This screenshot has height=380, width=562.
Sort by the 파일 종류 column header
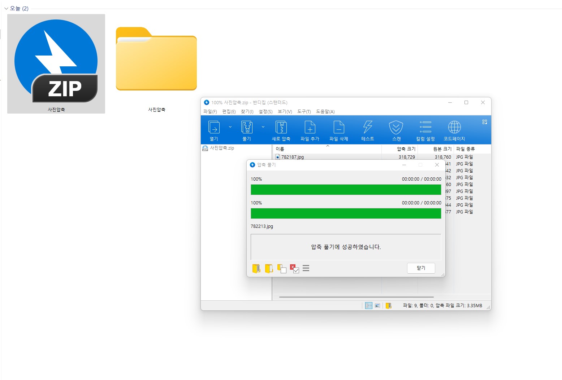pos(472,149)
